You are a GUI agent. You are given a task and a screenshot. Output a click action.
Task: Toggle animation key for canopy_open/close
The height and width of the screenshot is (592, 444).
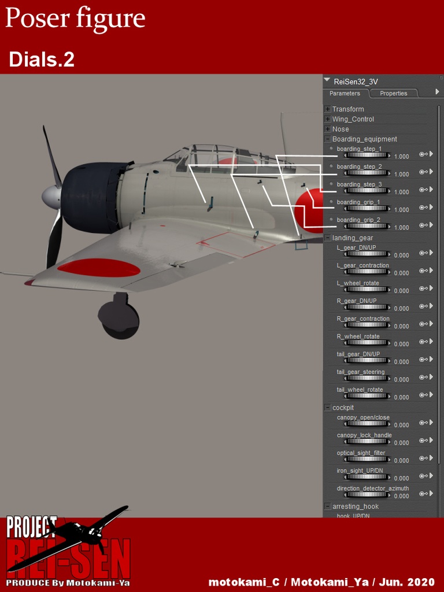click(x=423, y=423)
